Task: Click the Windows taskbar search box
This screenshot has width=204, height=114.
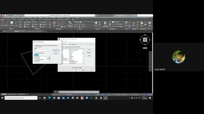Action: [x=21, y=98]
